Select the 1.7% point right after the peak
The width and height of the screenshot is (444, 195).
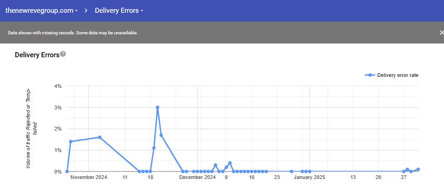pyautogui.click(x=161, y=135)
